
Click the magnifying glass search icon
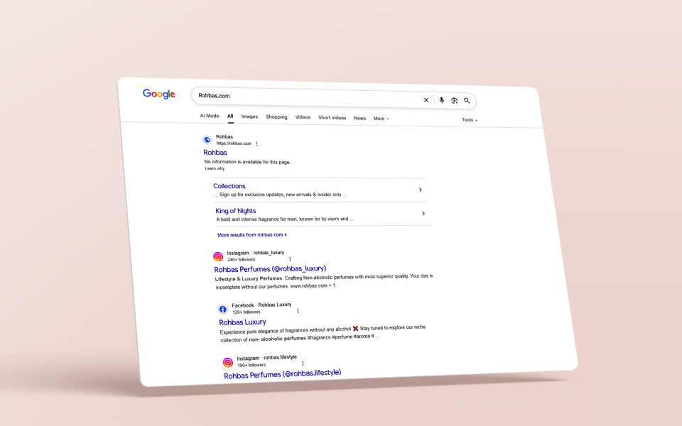(x=467, y=101)
